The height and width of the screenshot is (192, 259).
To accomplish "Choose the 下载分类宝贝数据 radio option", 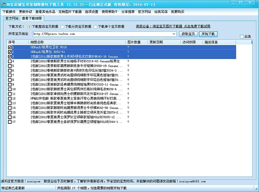I will coord(63,27).
